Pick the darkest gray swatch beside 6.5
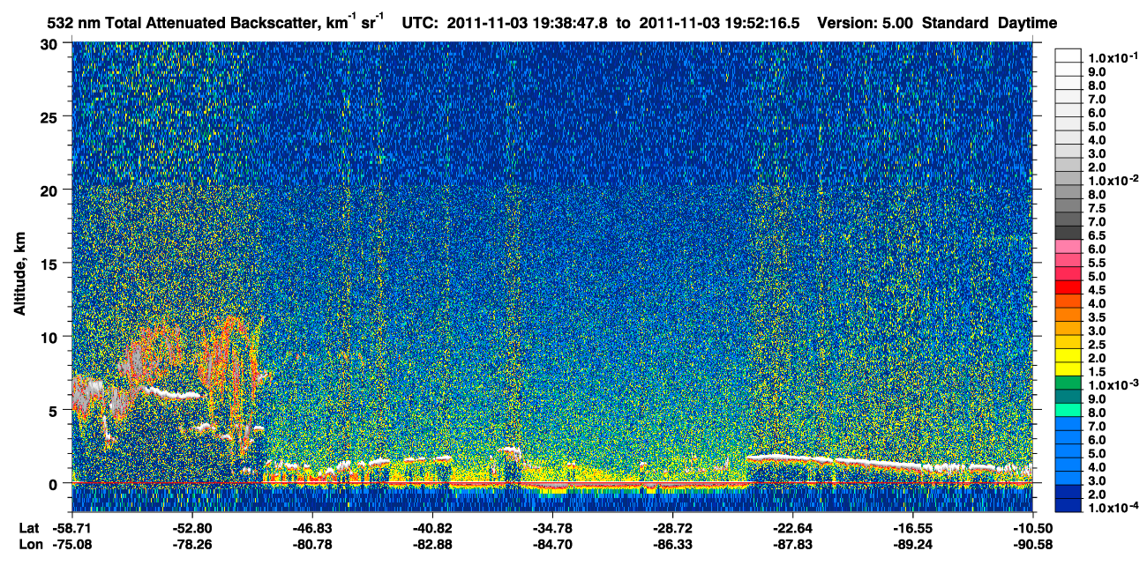 1068,234
